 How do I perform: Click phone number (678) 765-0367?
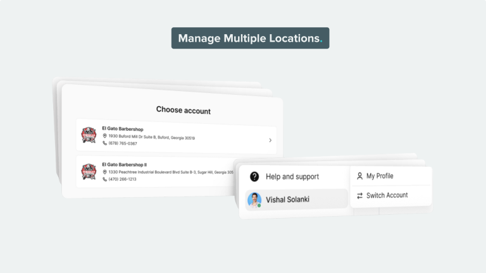pyautogui.click(x=123, y=143)
